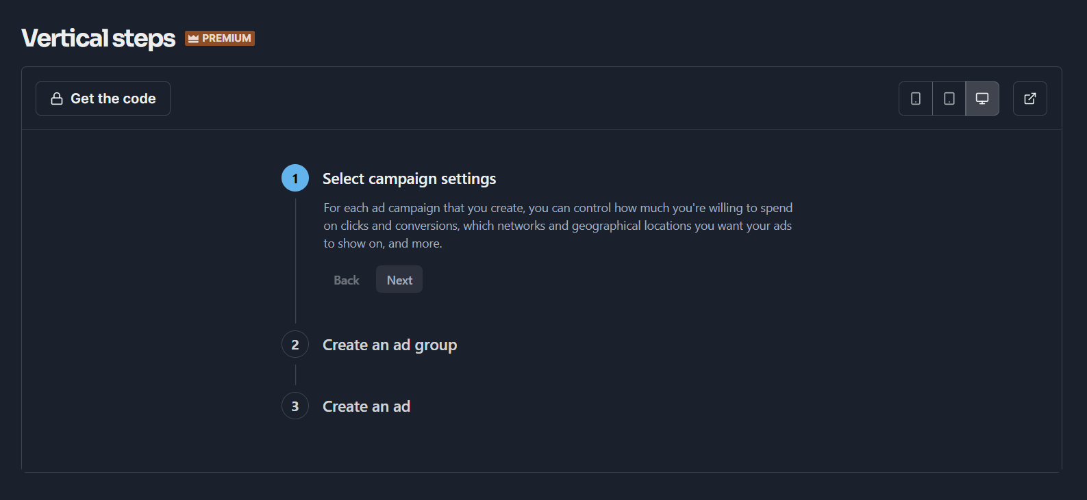1087x500 pixels.
Task: Switch preview to mobile phone view
Action: coord(916,98)
